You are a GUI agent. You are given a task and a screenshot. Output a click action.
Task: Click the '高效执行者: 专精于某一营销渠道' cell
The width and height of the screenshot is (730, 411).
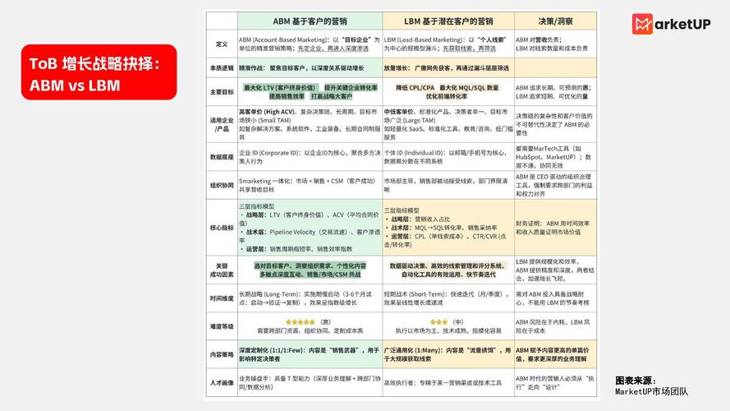[448, 382]
